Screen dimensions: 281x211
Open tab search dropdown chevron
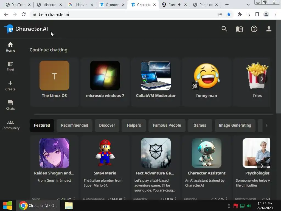(248, 5)
